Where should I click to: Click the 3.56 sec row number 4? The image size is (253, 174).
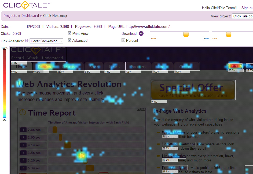tap(33, 153)
